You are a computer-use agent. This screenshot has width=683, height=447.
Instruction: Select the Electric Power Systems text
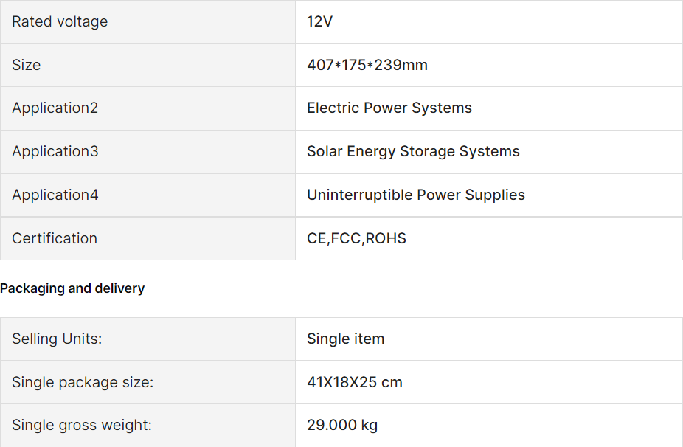pos(389,108)
